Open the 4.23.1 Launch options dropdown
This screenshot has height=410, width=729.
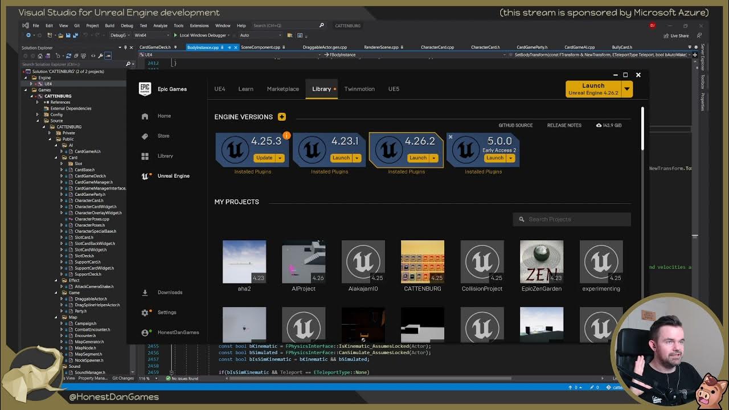(x=357, y=158)
